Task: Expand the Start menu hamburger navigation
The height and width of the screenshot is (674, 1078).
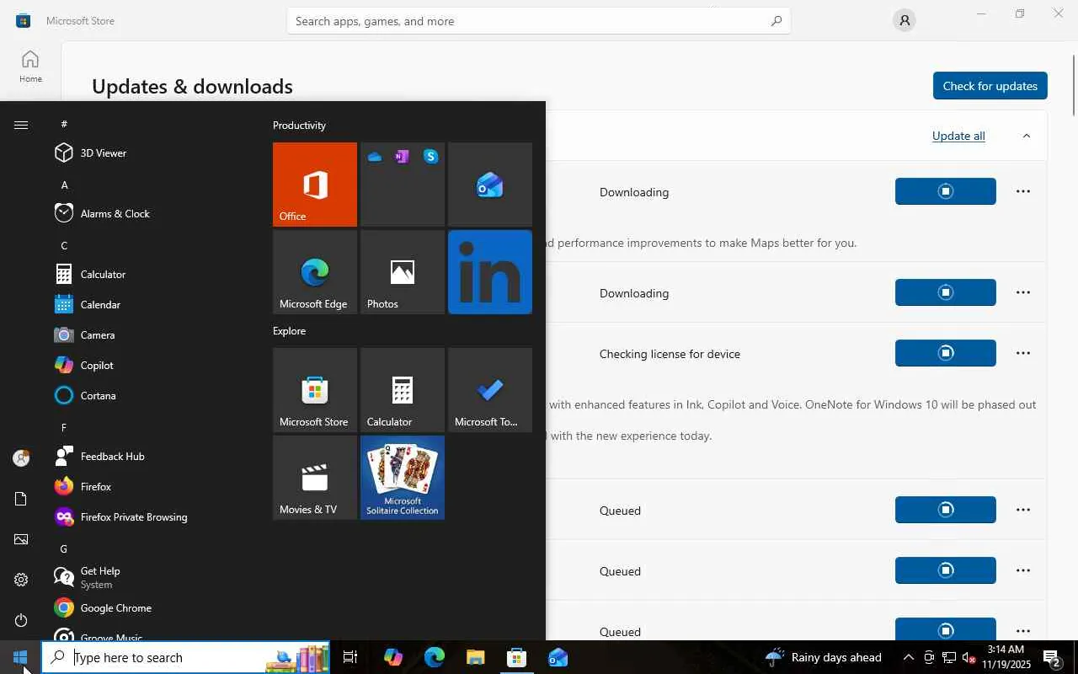Action: (x=21, y=125)
